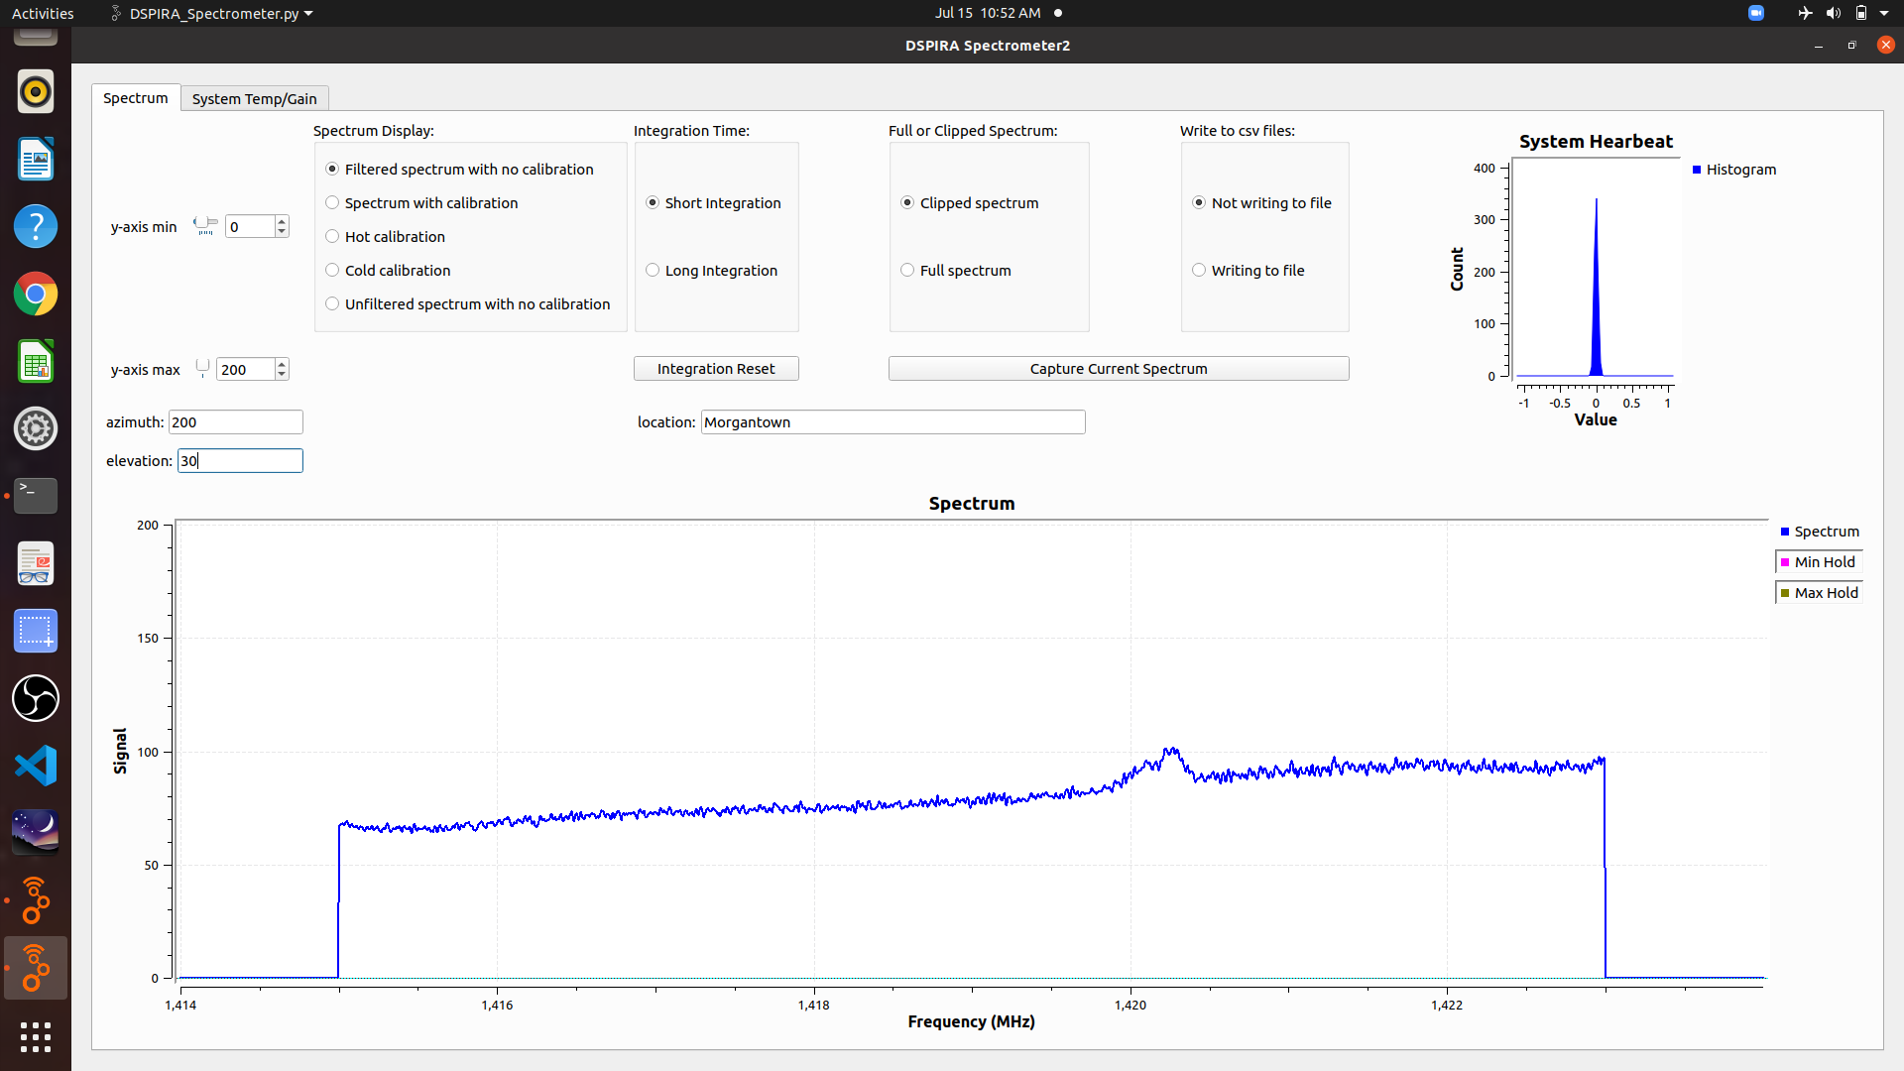
Task: Click the y-axis min slider handle
Action: 201,224
